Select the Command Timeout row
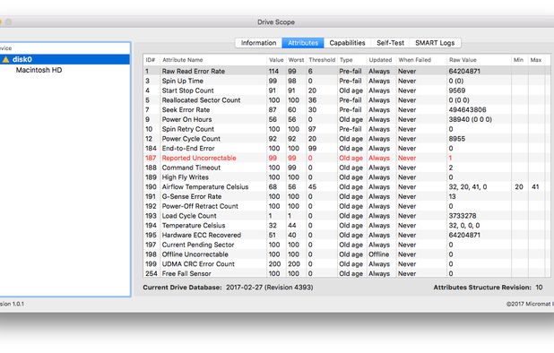The height and width of the screenshot is (353, 554). click(347, 168)
